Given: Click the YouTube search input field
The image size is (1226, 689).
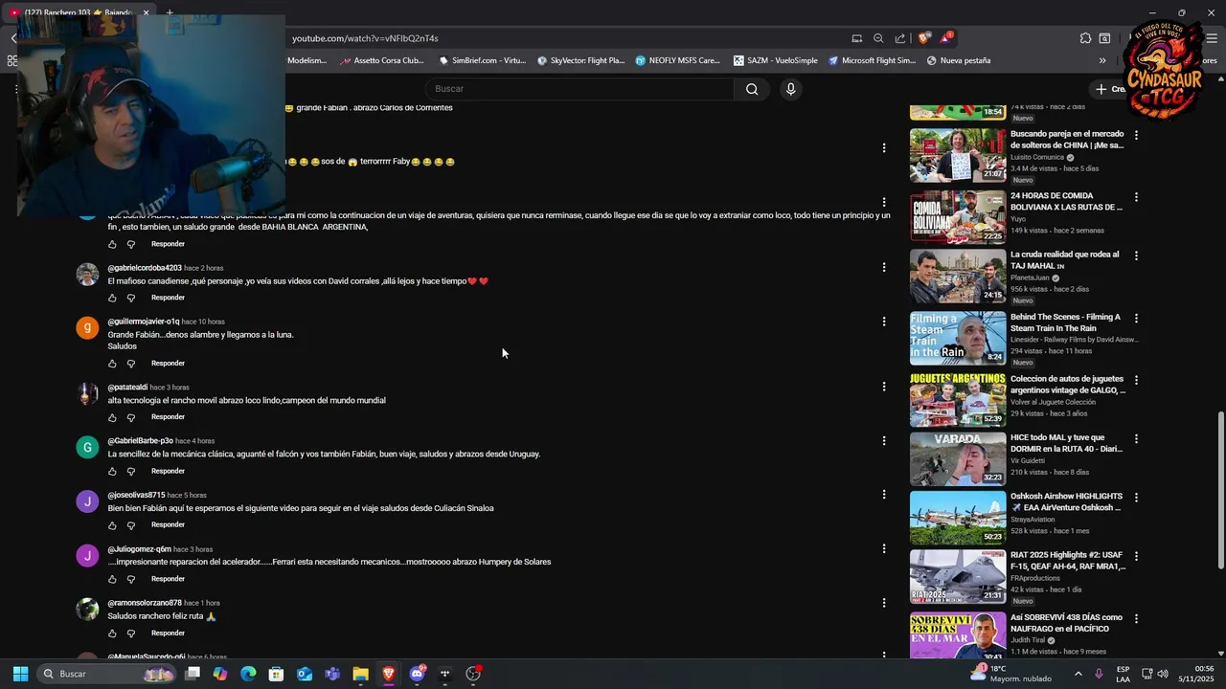Looking at the screenshot, I should click(579, 89).
